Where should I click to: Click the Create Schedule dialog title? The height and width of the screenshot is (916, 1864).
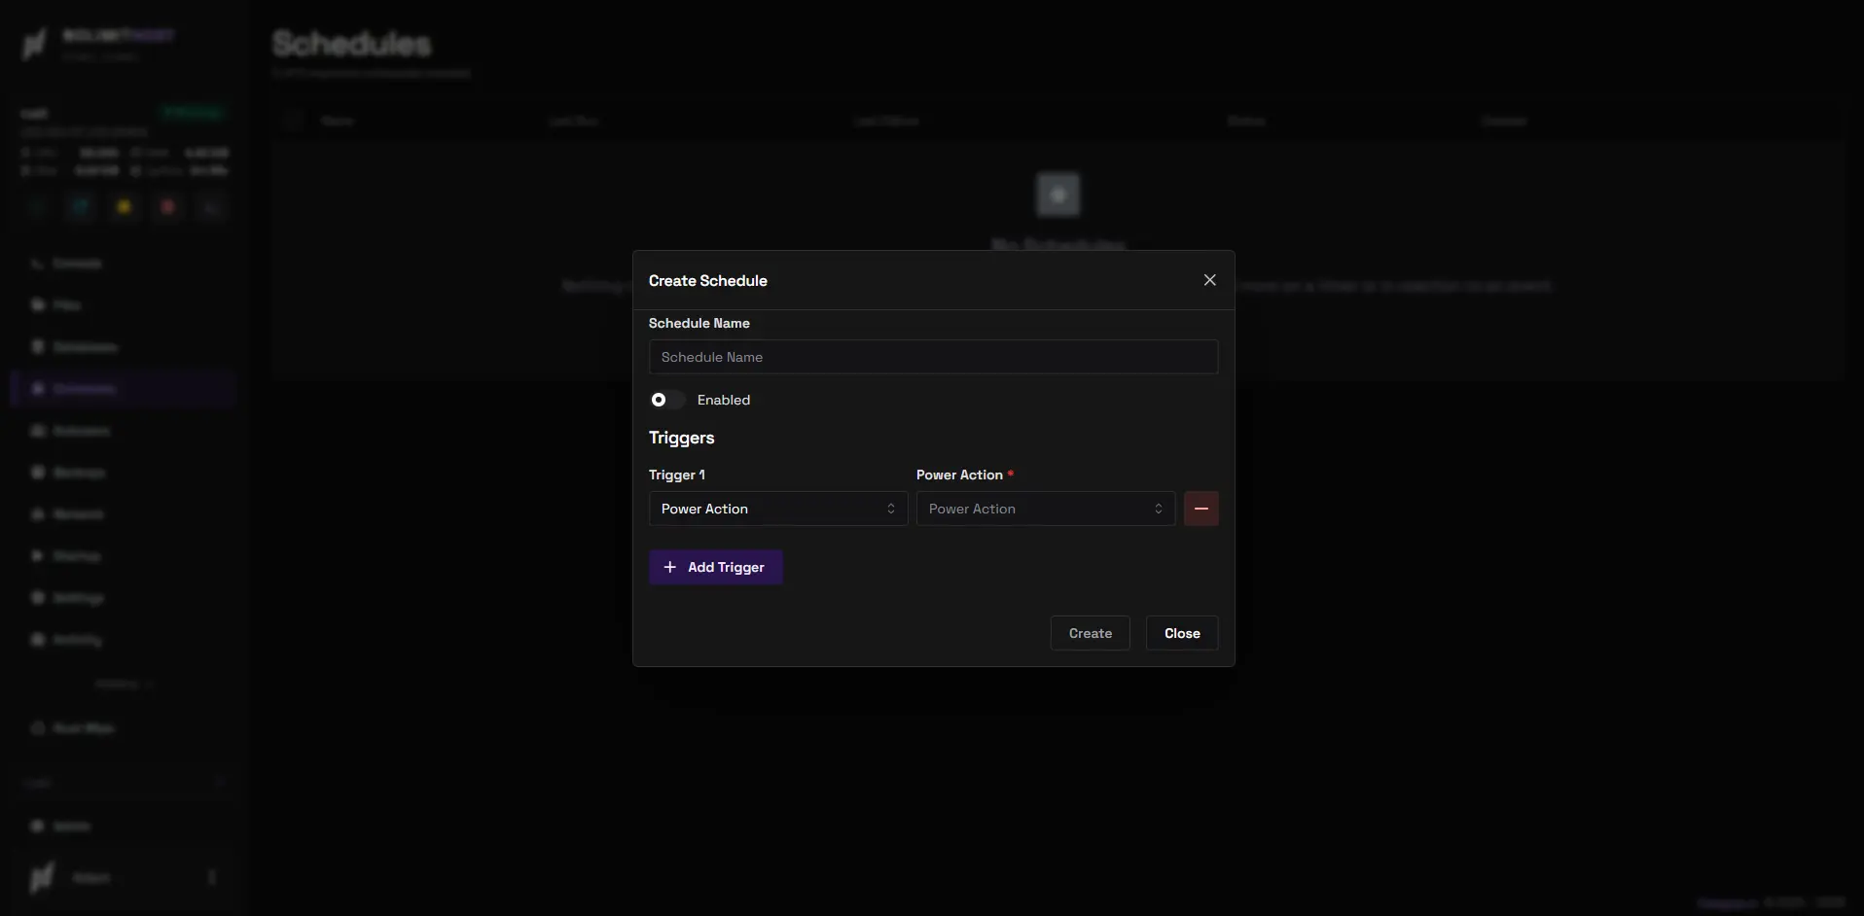click(x=707, y=280)
